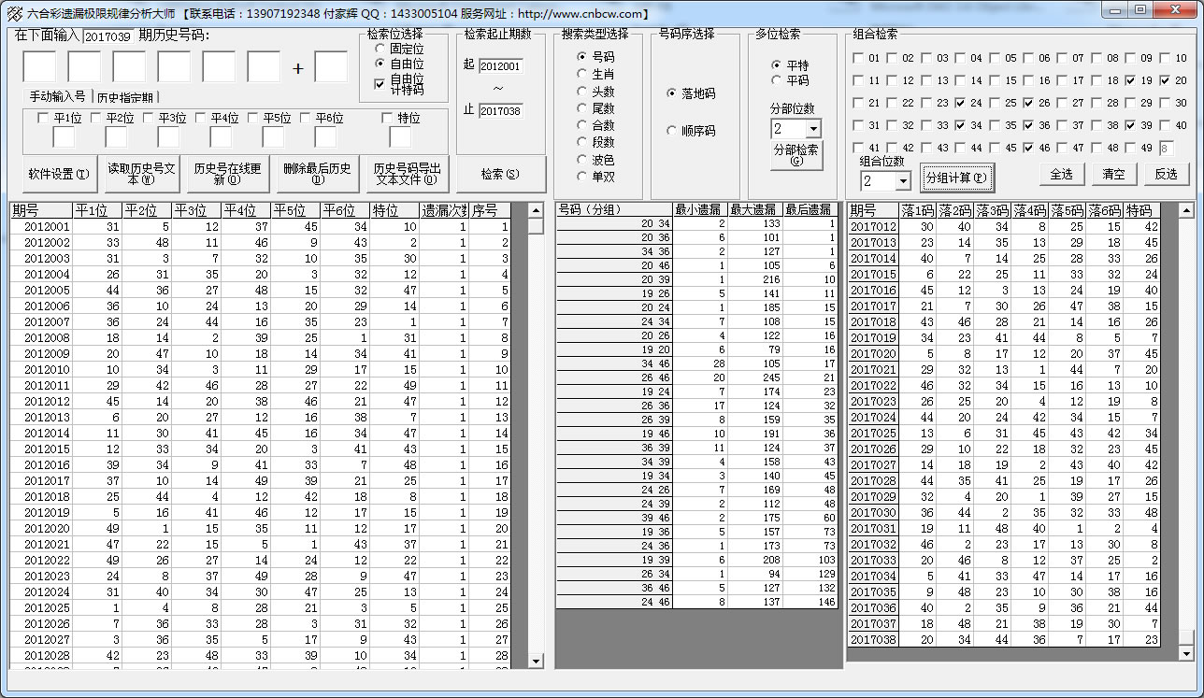Select the 固定位 radio button
The height and width of the screenshot is (698, 1204).
tap(380, 48)
